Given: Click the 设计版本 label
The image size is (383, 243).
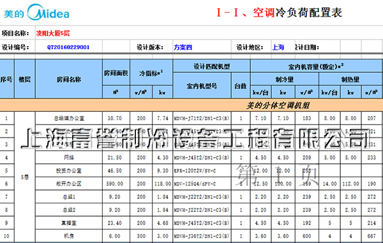Looking at the screenshot, I should point(150,47).
